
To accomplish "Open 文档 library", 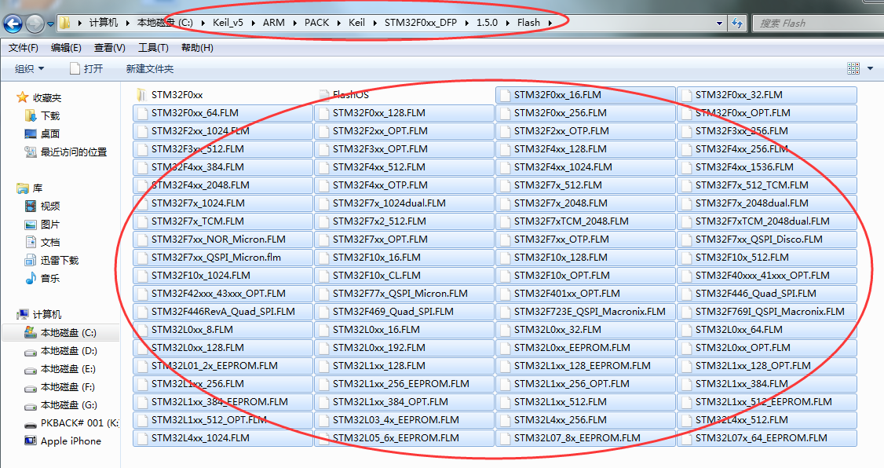I will click(x=43, y=242).
